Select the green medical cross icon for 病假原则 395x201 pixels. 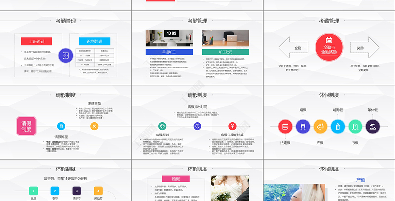coord(162,126)
